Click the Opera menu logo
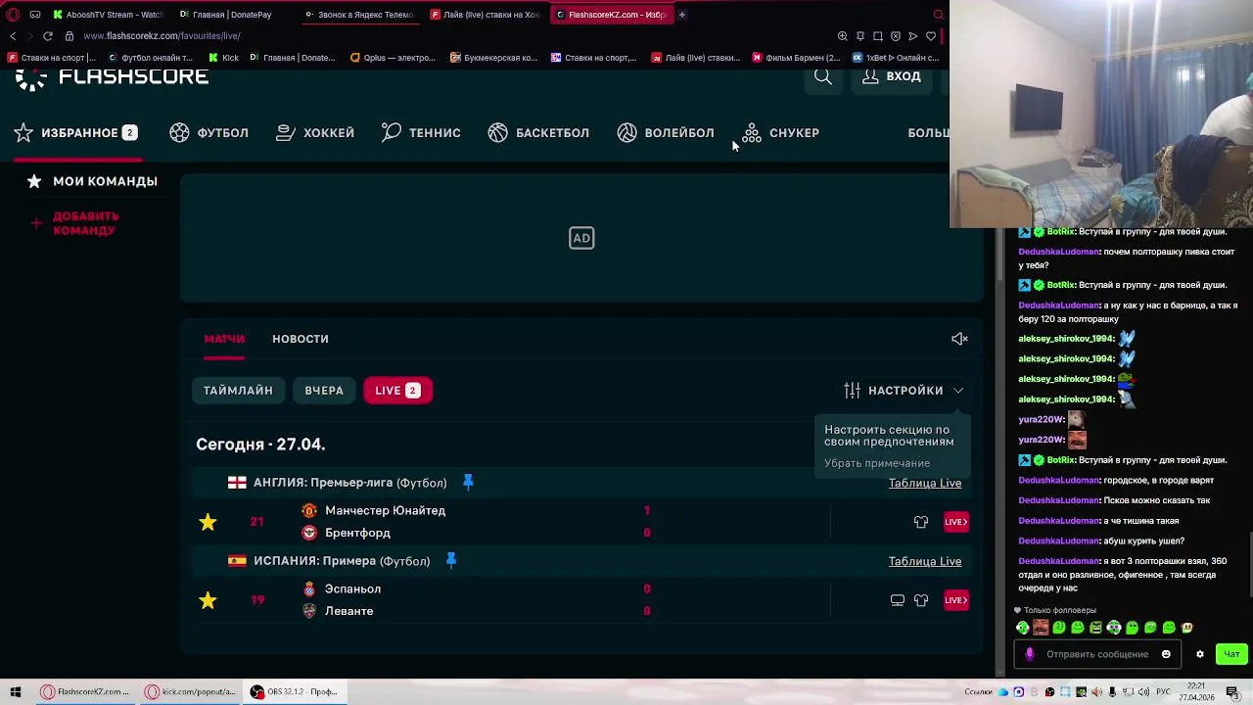This screenshot has height=705, width=1253. point(14,15)
